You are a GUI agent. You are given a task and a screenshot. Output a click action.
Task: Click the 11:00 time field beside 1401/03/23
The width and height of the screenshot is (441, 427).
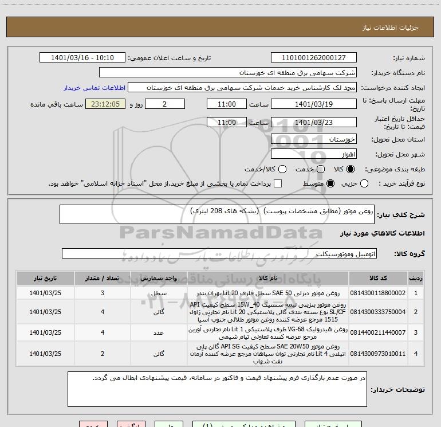227,122
